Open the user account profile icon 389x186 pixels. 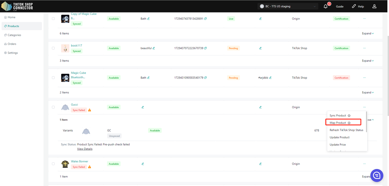pyautogui.click(x=374, y=6)
